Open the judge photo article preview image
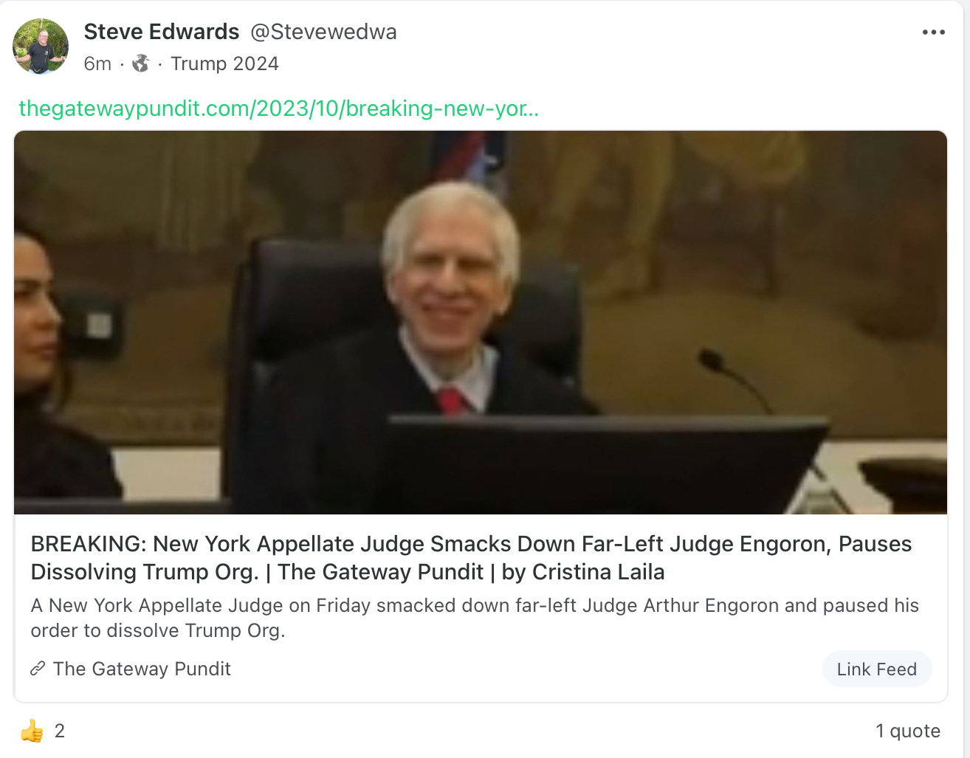The height and width of the screenshot is (758, 970). [x=481, y=323]
